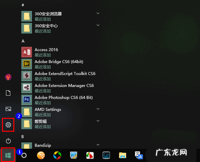Viewport: 200px width, 162px height.
Task: Open Documents icon in Start sidebar
Action: point(8,93)
